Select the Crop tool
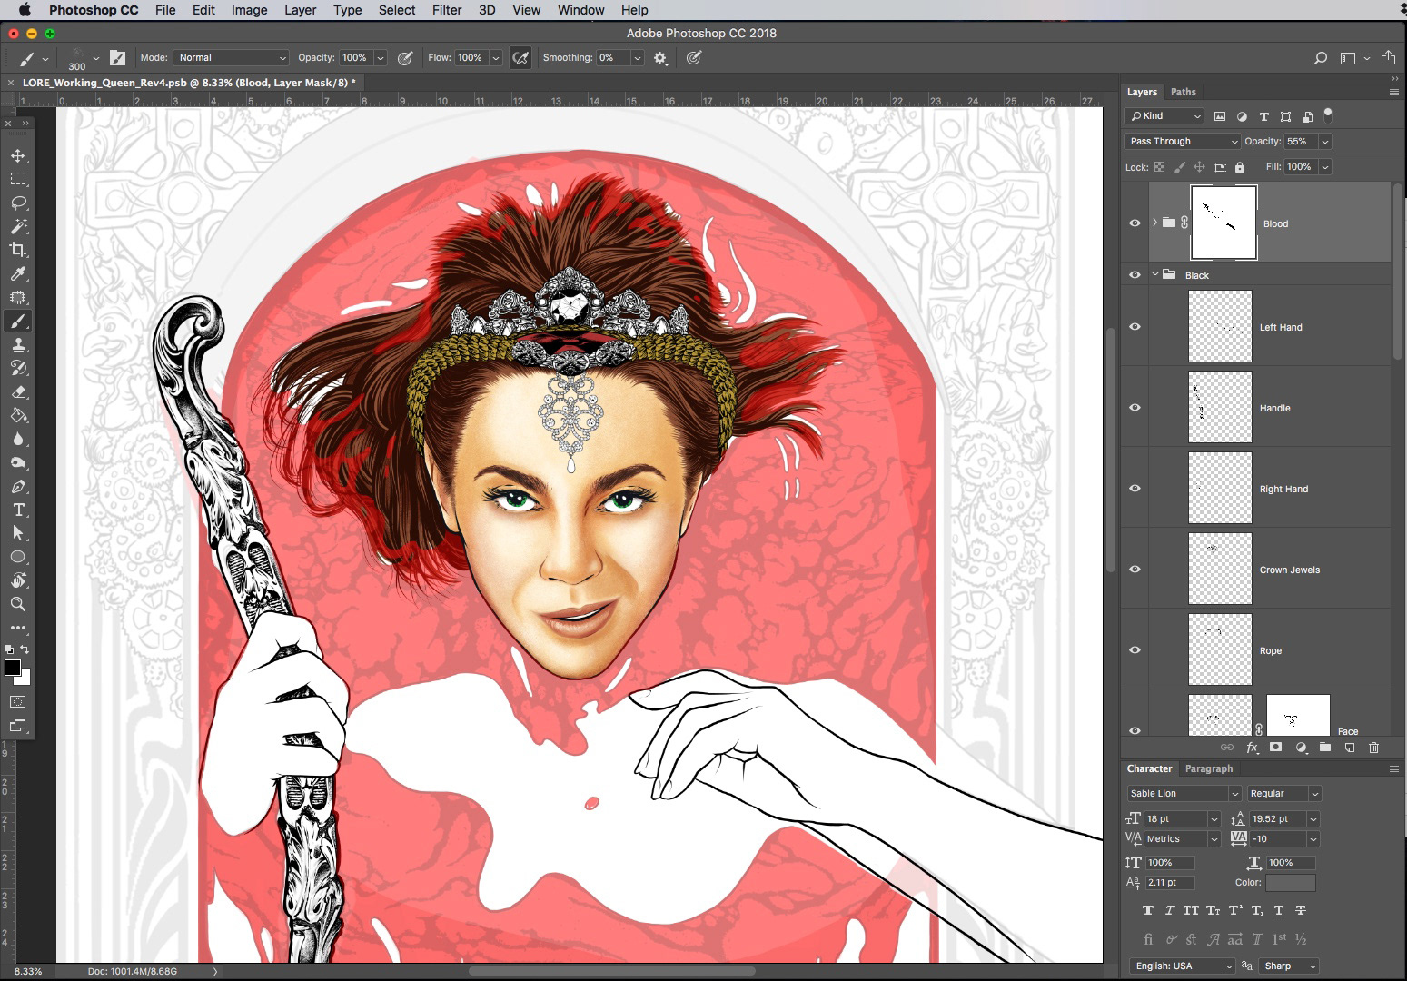 tap(18, 250)
